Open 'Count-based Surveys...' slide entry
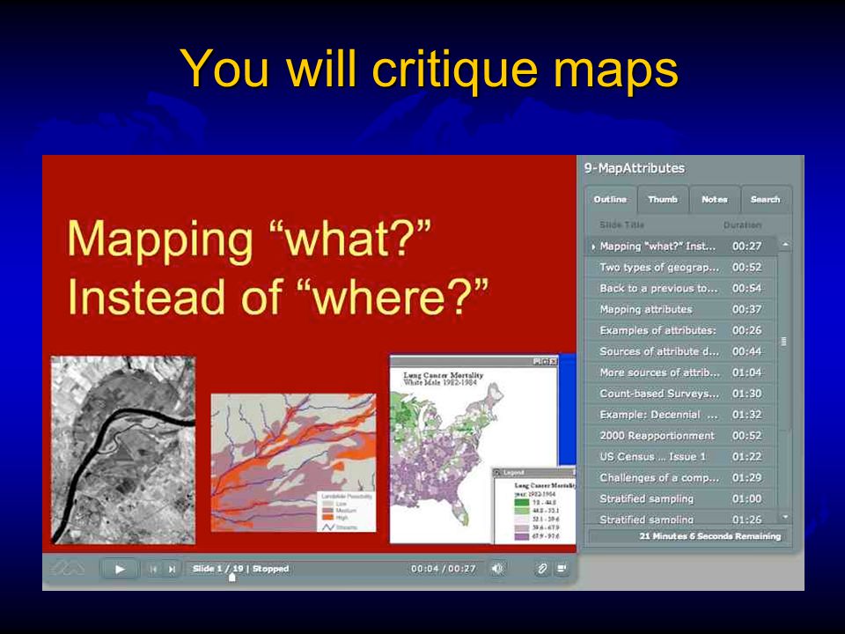The height and width of the screenshot is (634, 845). point(681,394)
